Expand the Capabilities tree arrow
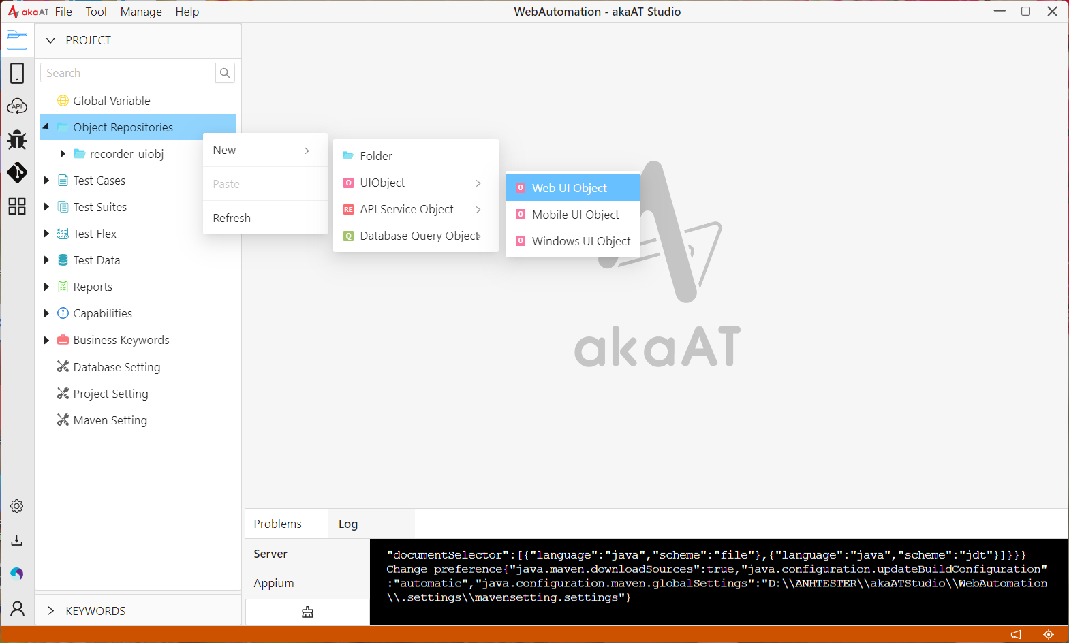 [x=46, y=313]
